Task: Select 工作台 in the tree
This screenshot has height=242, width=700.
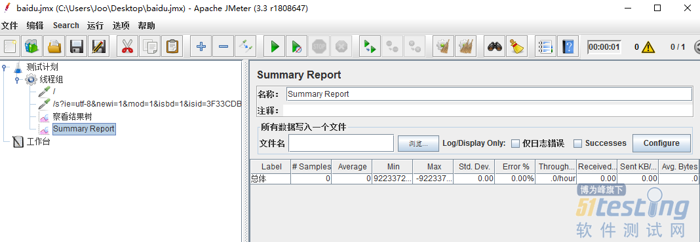Action: [x=39, y=143]
